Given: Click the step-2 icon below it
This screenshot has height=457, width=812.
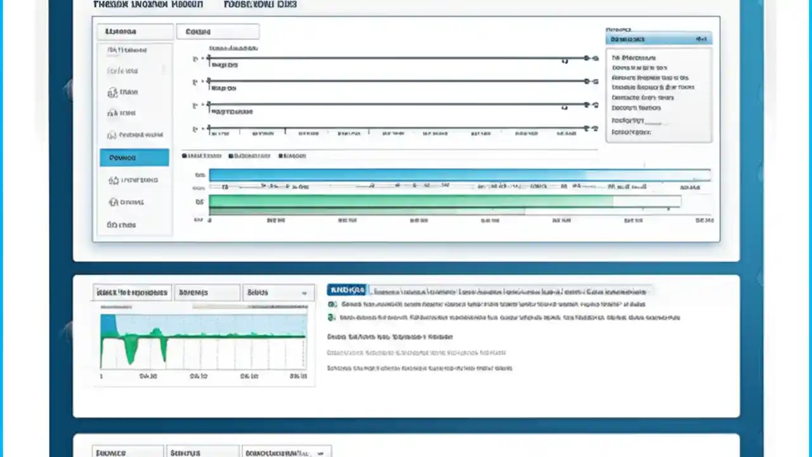Looking at the screenshot, I should pos(331,317).
